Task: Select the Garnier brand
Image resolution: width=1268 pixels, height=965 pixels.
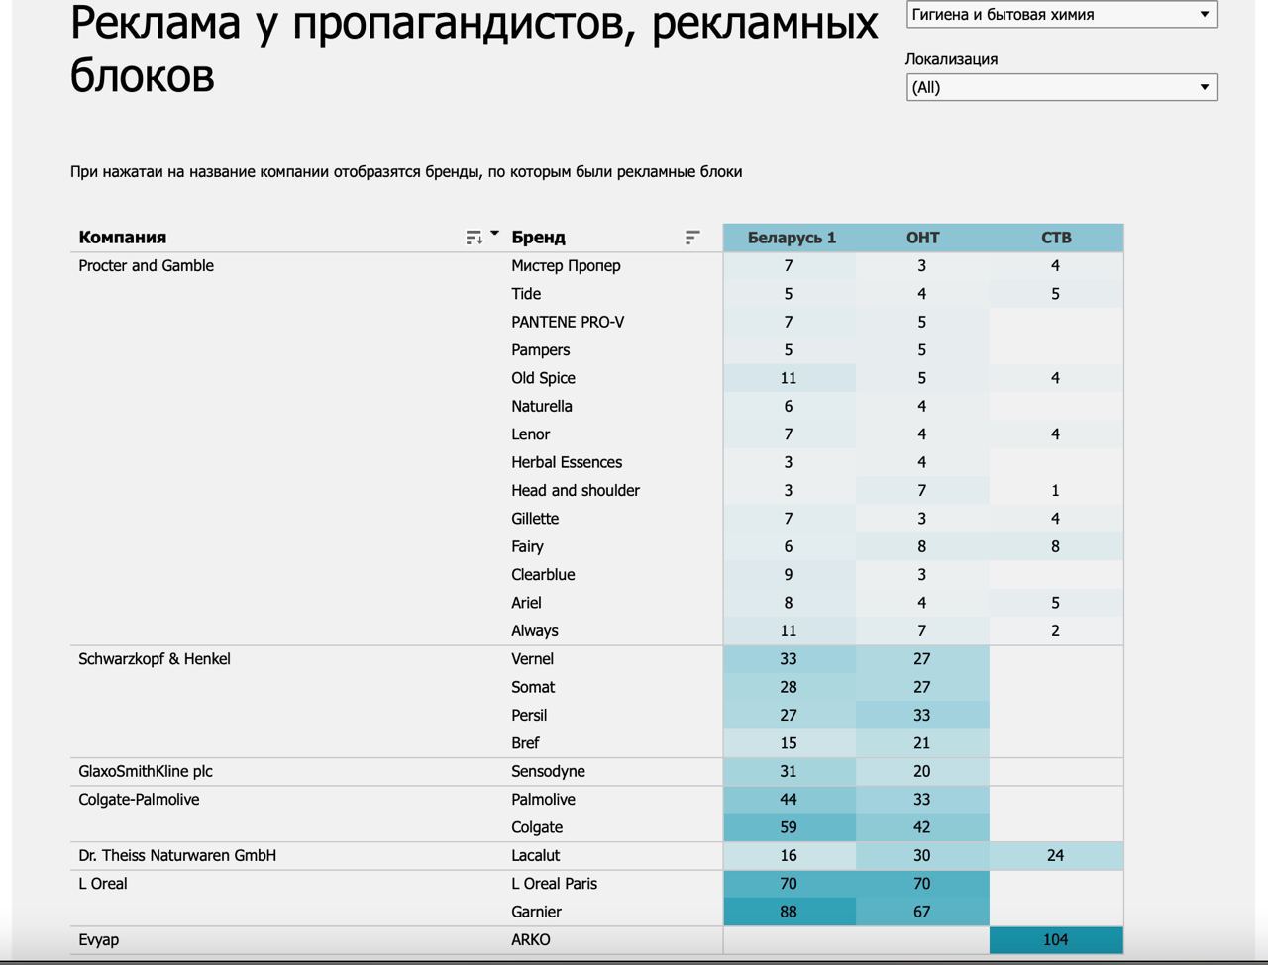Action: 536,912
